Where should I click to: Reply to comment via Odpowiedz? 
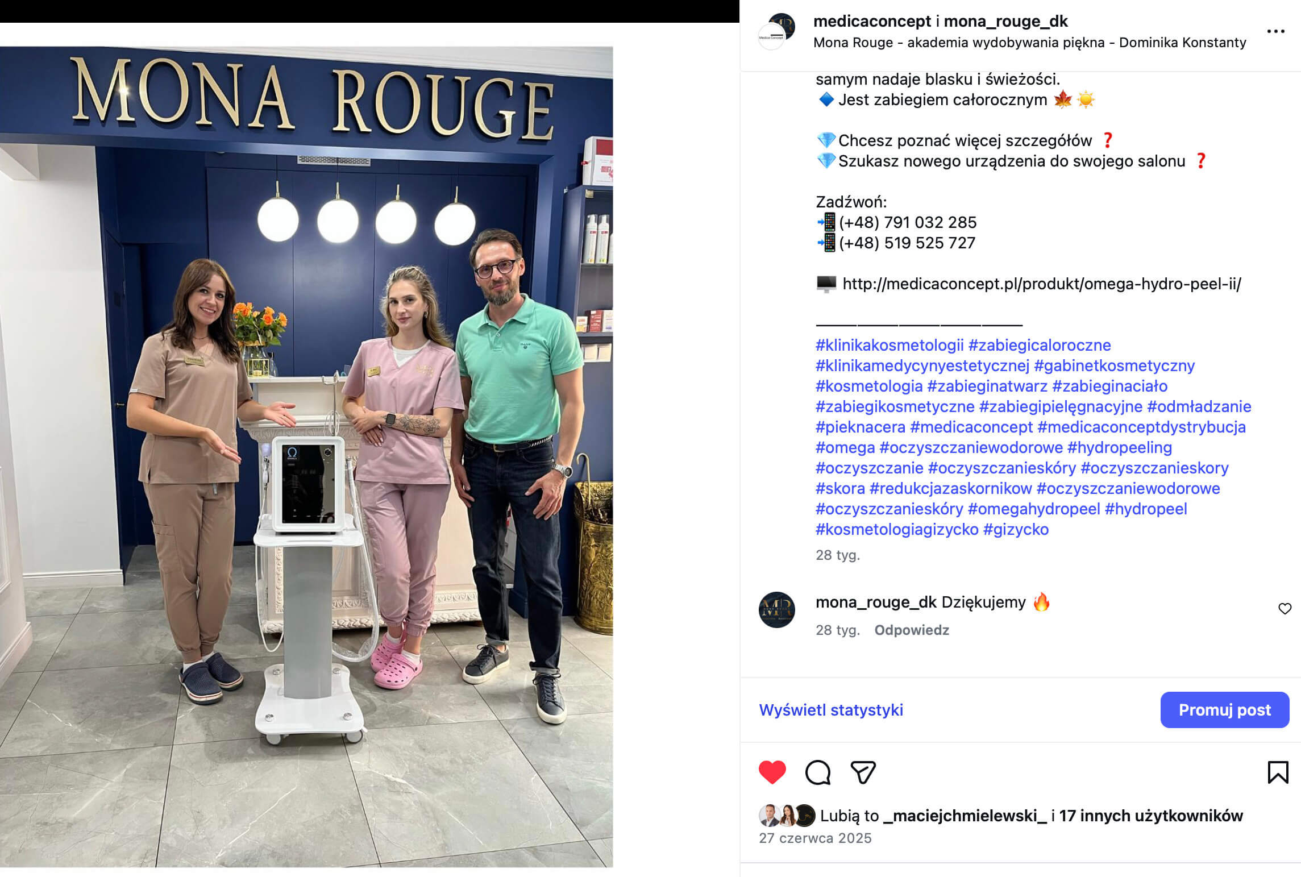tap(912, 630)
